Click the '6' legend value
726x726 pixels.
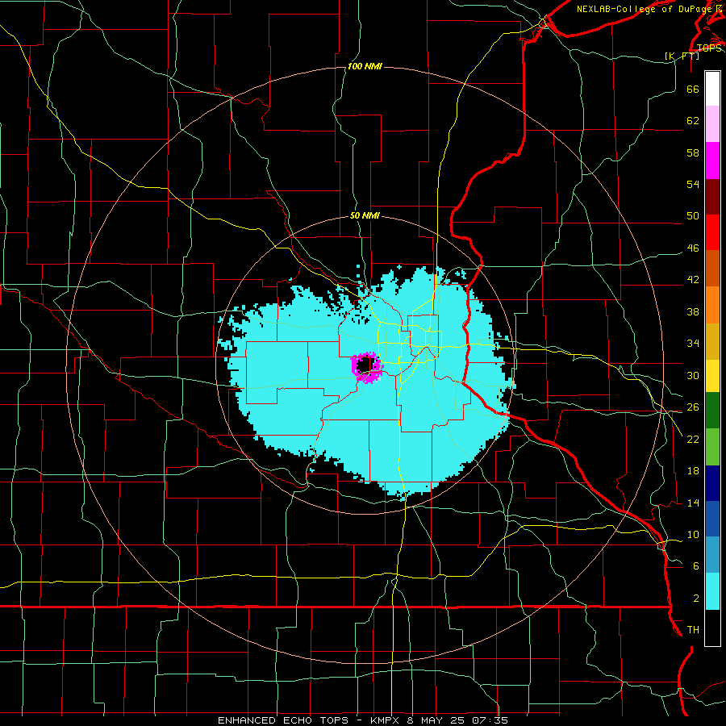pos(696,566)
